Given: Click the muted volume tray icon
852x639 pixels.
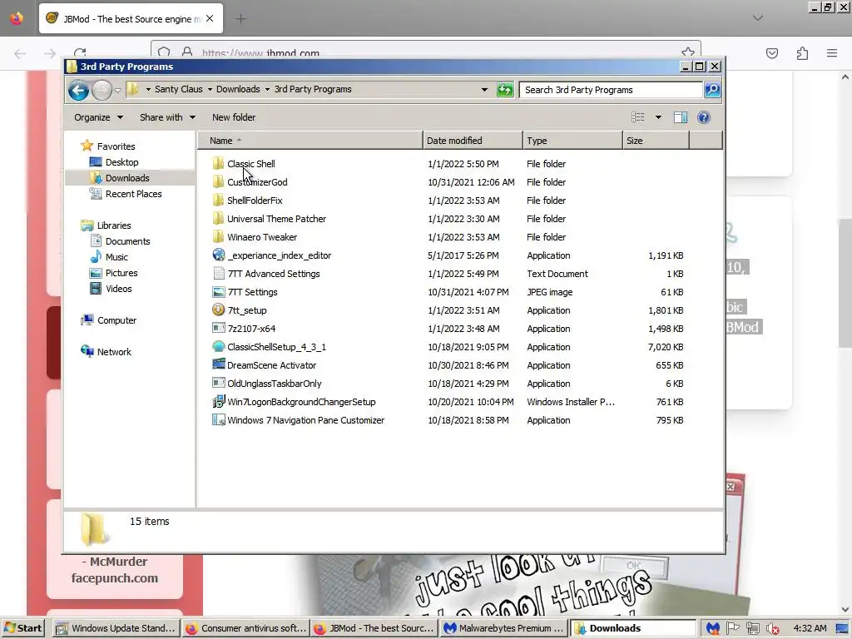Looking at the screenshot, I should (772, 629).
